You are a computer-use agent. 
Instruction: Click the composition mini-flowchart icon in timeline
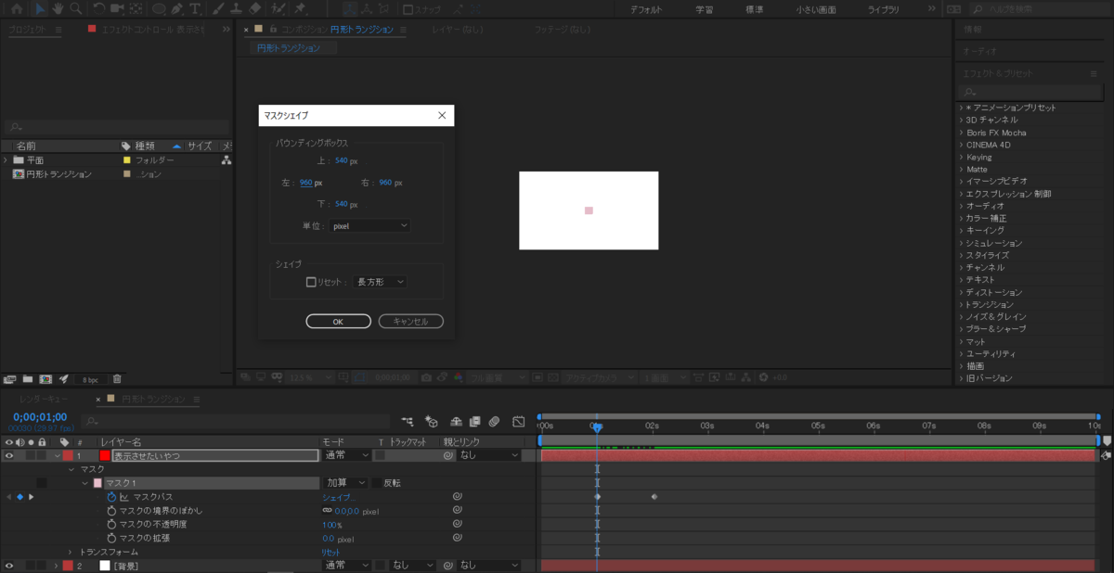pos(408,421)
